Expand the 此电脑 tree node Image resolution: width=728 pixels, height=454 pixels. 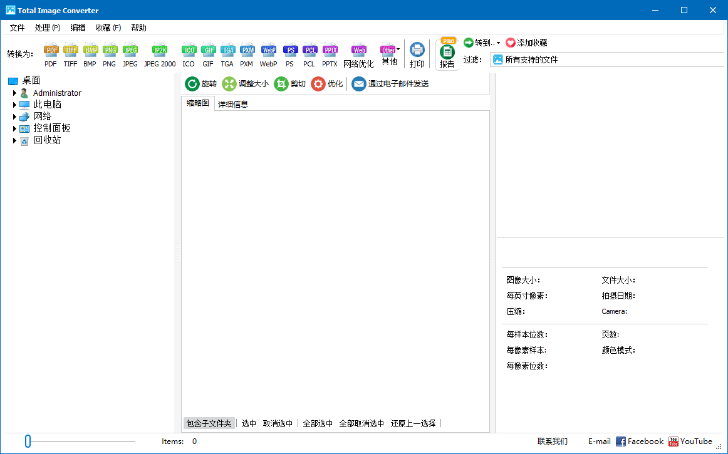(x=14, y=105)
